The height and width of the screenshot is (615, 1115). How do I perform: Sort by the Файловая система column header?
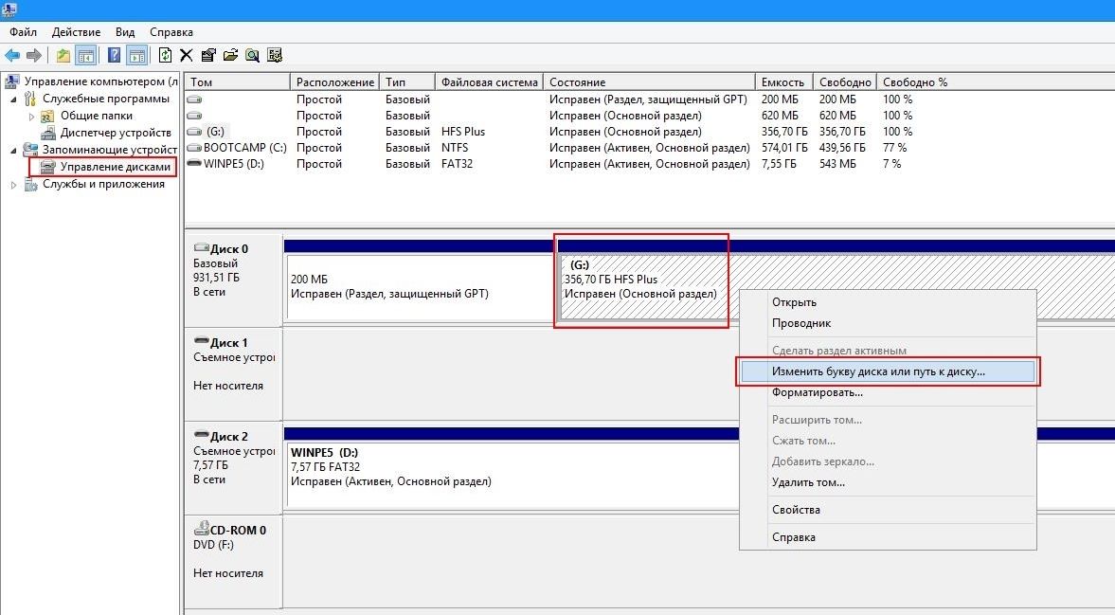[x=489, y=81]
